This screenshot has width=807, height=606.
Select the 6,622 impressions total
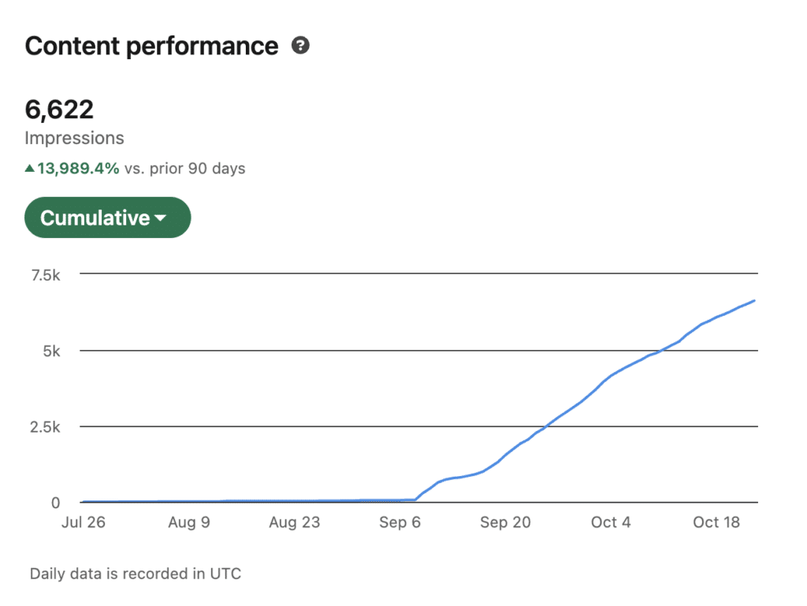pos(59,110)
